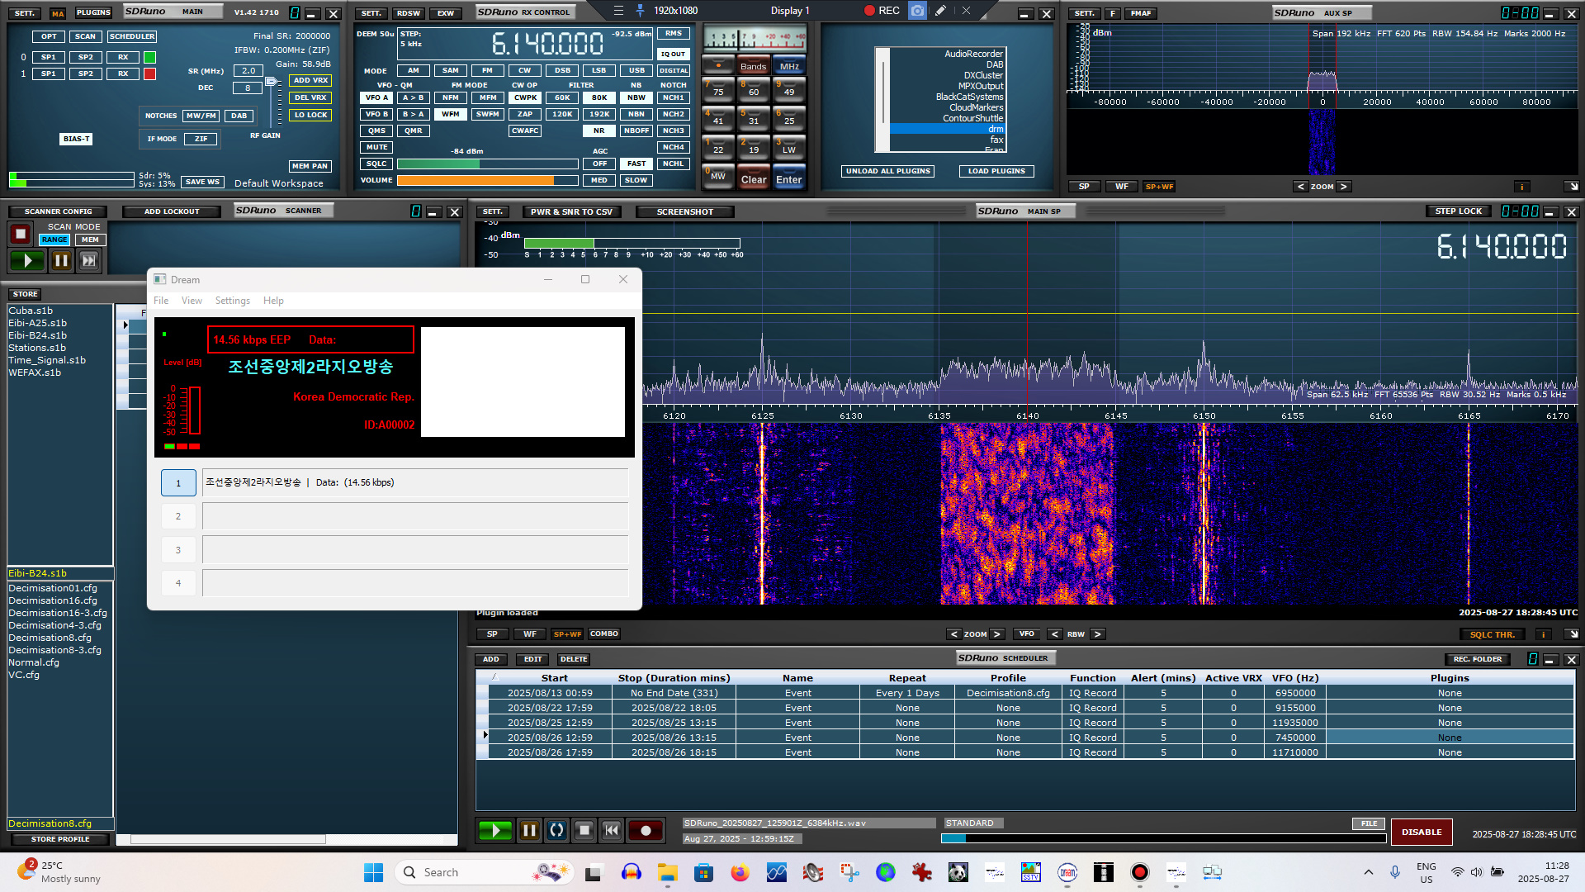The width and height of the screenshot is (1585, 892).
Task: Show hidden system tray icons chevron
Action: (1368, 872)
